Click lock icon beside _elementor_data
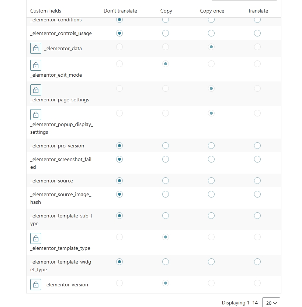The image size is (302, 307). coord(36,48)
